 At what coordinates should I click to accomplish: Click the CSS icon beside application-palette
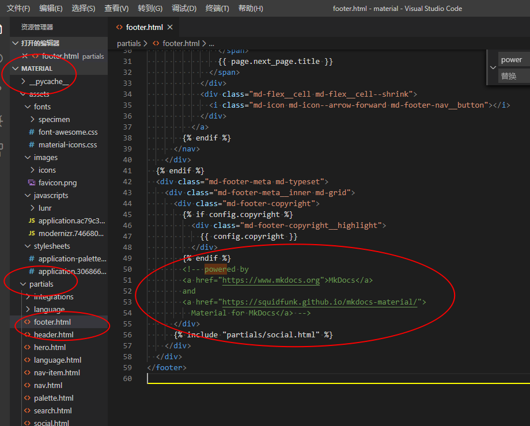click(x=32, y=259)
